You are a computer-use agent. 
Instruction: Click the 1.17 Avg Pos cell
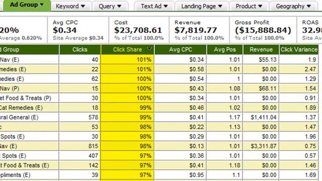[225, 117]
